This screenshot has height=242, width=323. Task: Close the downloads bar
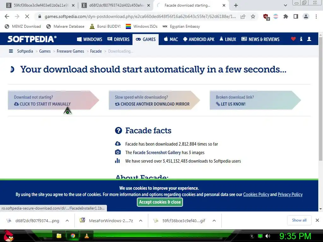pos(317,220)
